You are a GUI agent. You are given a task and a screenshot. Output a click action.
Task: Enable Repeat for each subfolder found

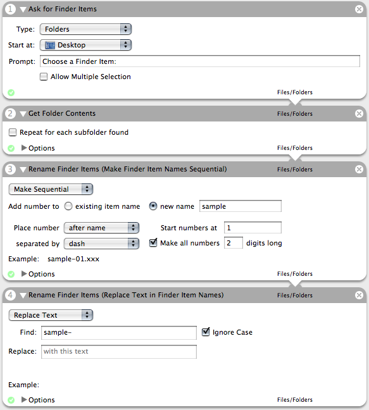click(x=13, y=132)
